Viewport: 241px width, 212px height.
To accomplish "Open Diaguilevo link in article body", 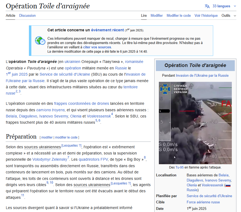I will [x=28, y=116].
